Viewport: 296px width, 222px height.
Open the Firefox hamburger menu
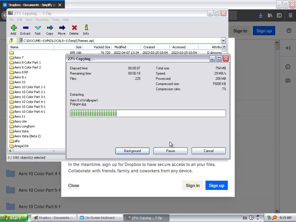(290, 16)
